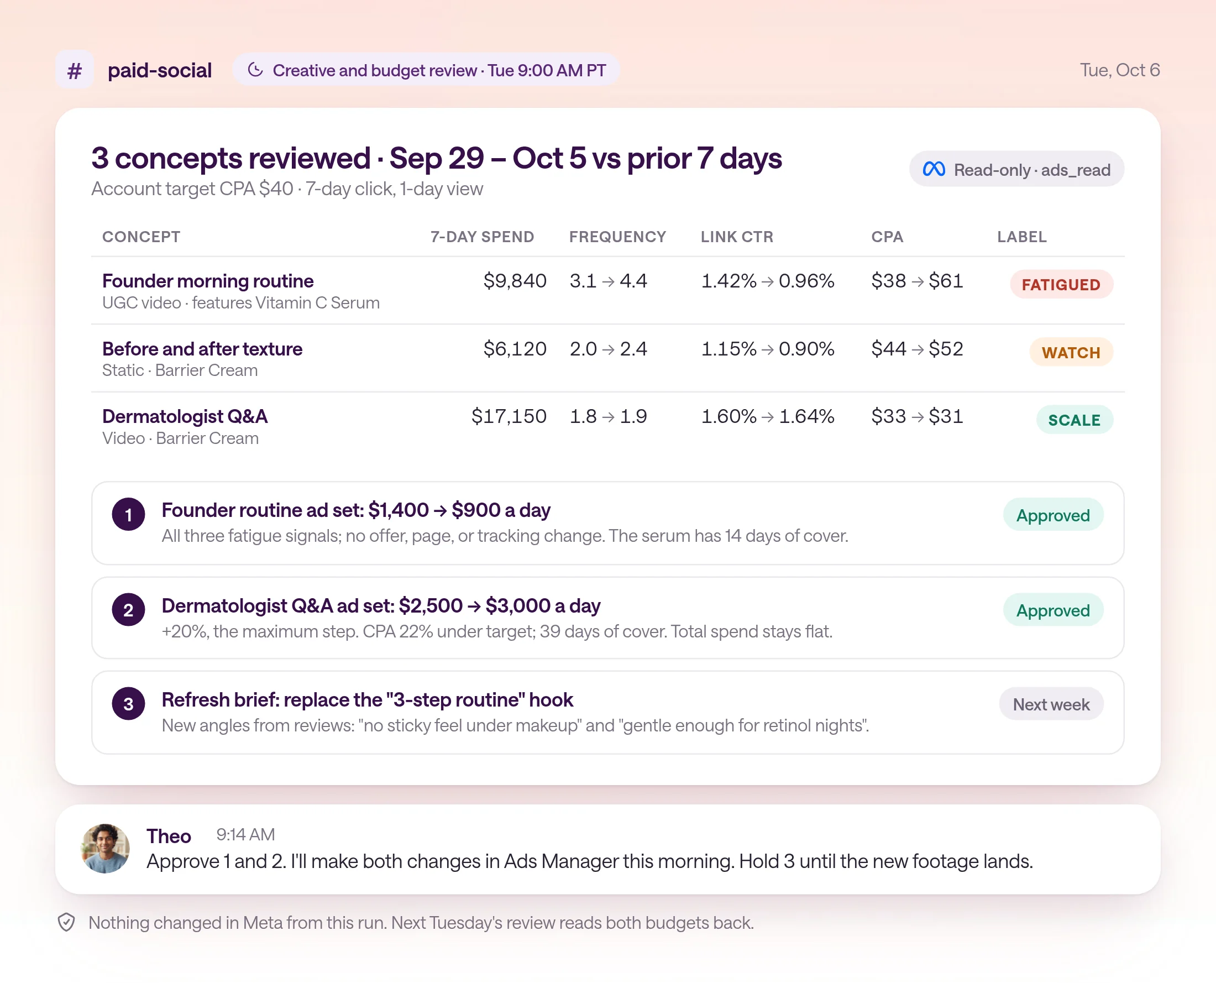The height and width of the screenshot is (983, 1216).
Task: Click the $6,120 spend value
Action: pos(515,349)
